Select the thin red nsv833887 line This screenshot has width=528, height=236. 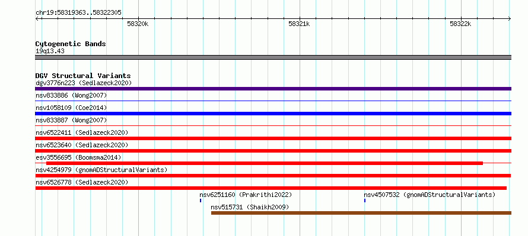(x=273, y=125)
